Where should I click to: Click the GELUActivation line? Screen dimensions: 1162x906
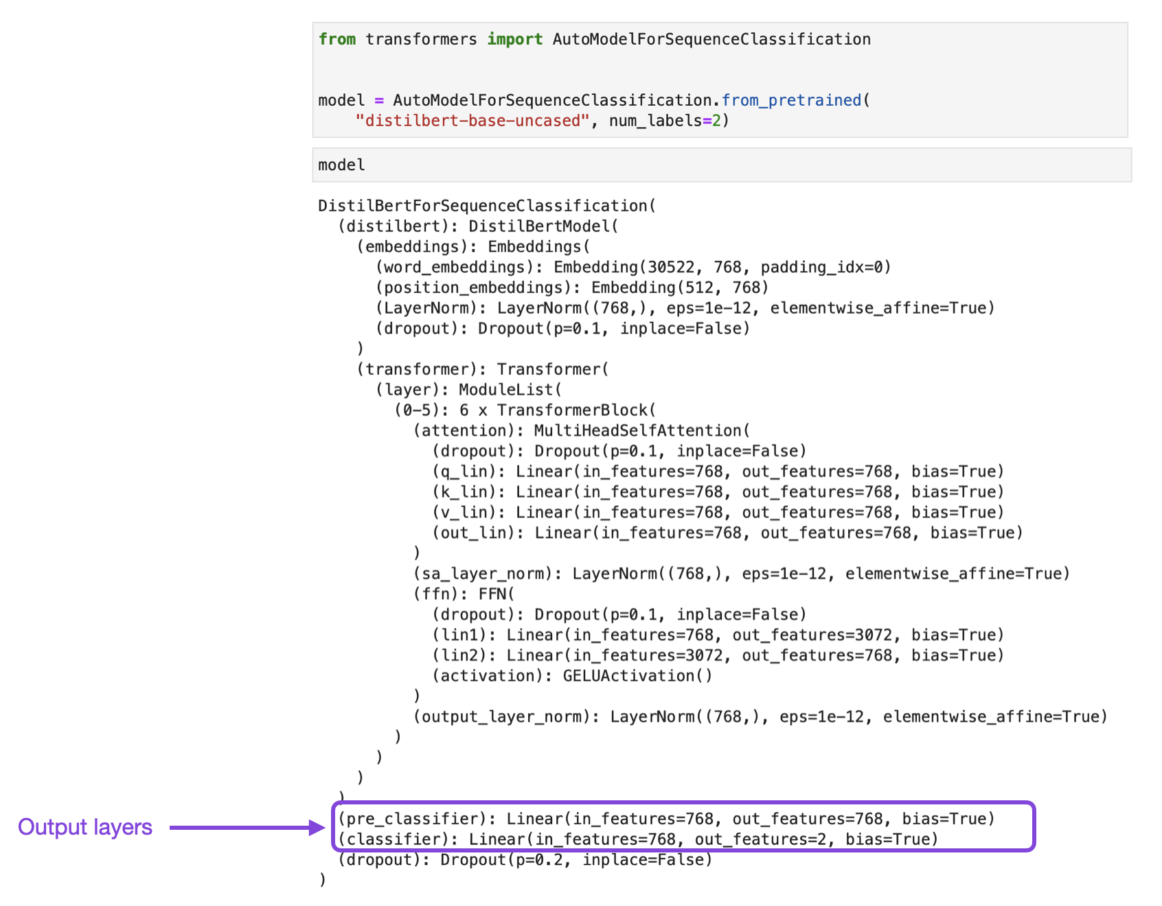(x=572, y=676)
